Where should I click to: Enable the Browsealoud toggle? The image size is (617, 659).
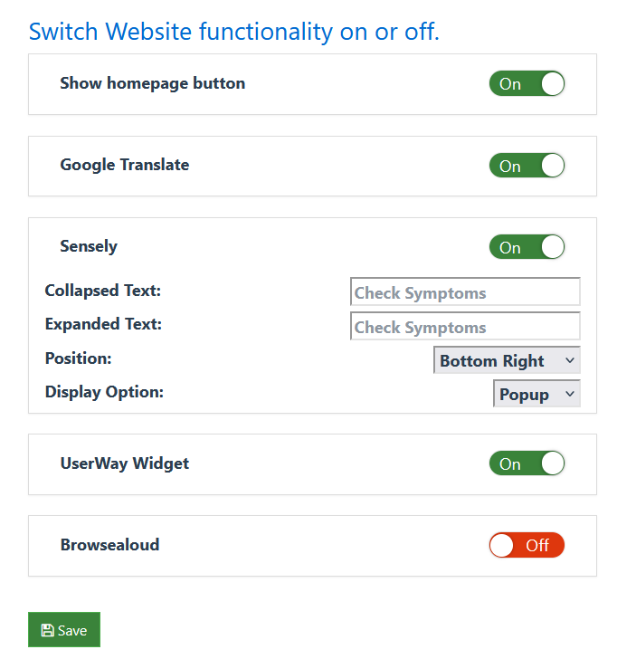[527, 545]
